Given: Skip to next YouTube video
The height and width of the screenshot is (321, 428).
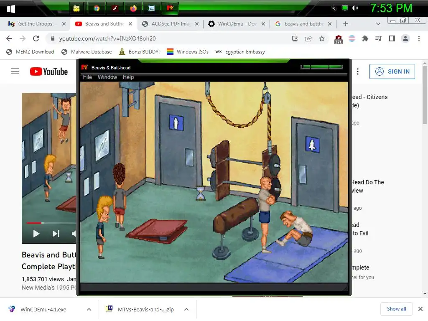Looking at the screenshot, I should [56, 234].
